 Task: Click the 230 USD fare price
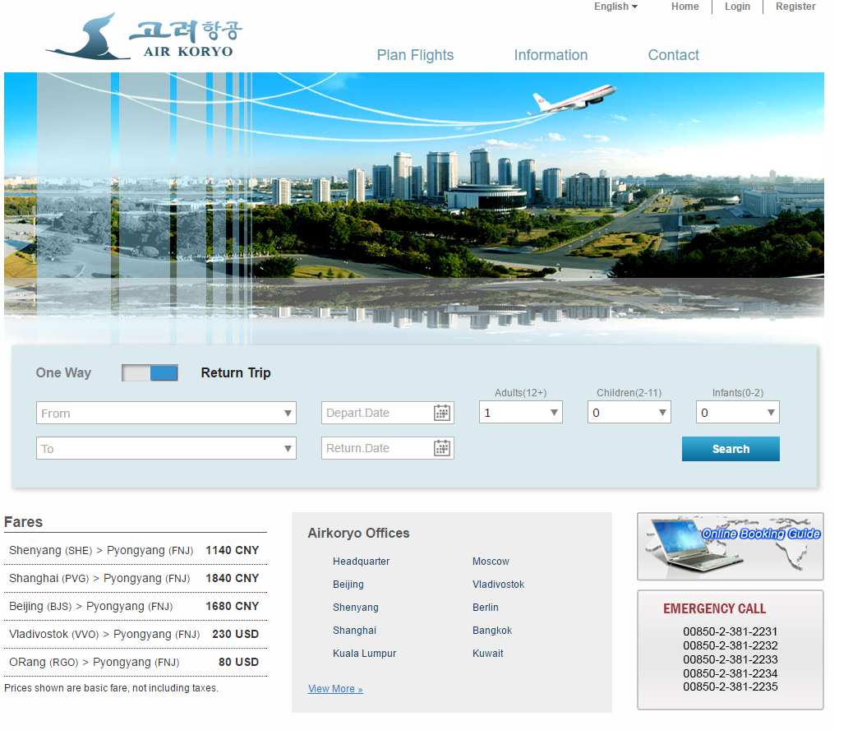[x=235, y=635]
